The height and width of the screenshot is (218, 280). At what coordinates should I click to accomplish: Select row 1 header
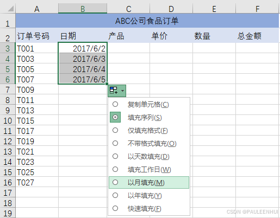(x=8, y=21)
